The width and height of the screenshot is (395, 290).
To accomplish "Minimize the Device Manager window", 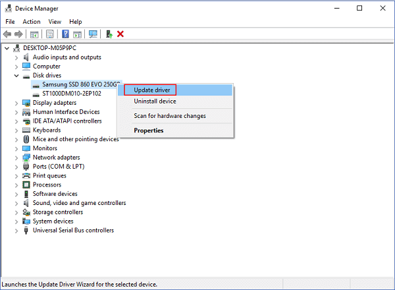I will click(x=337, y=8).
